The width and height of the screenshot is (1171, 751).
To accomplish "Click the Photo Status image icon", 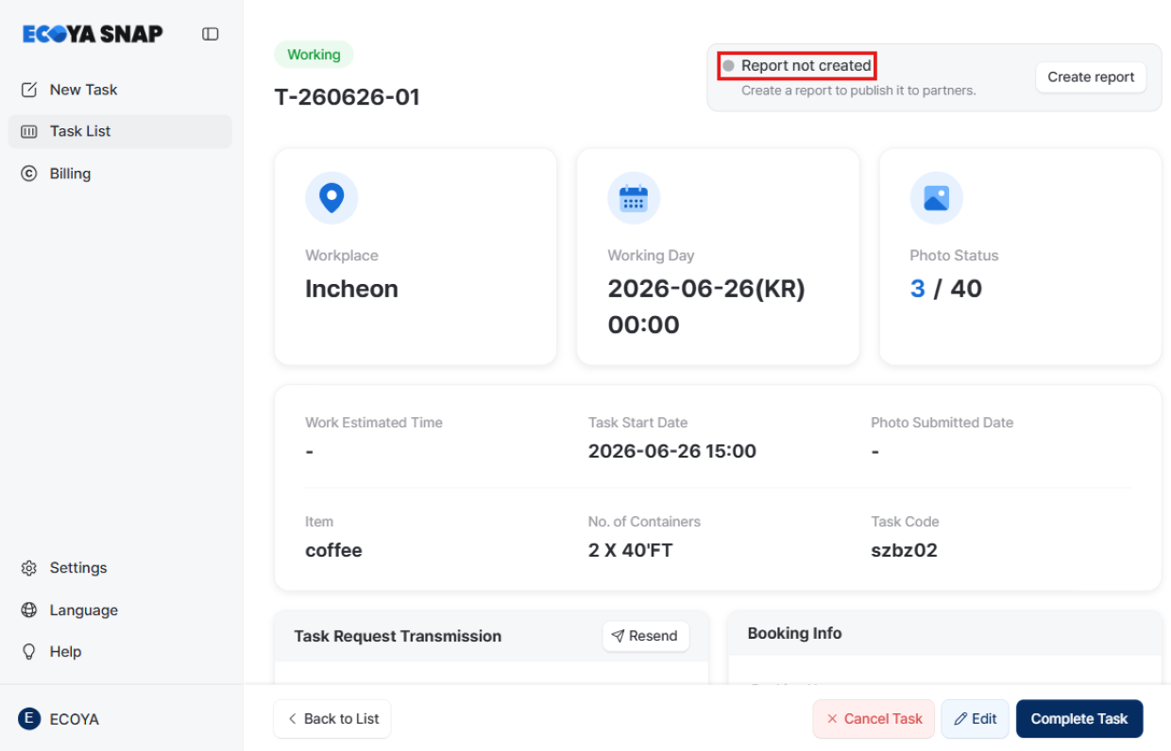I will (x=936, y=198).
